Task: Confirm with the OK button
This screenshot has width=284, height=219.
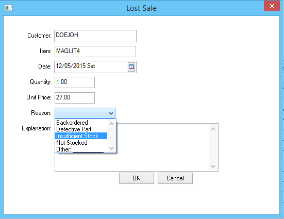Action: 137,178
